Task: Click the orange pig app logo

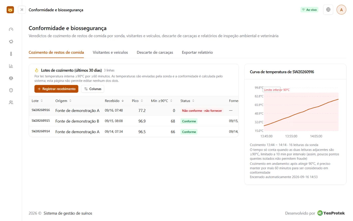Action: coord(10,10)
